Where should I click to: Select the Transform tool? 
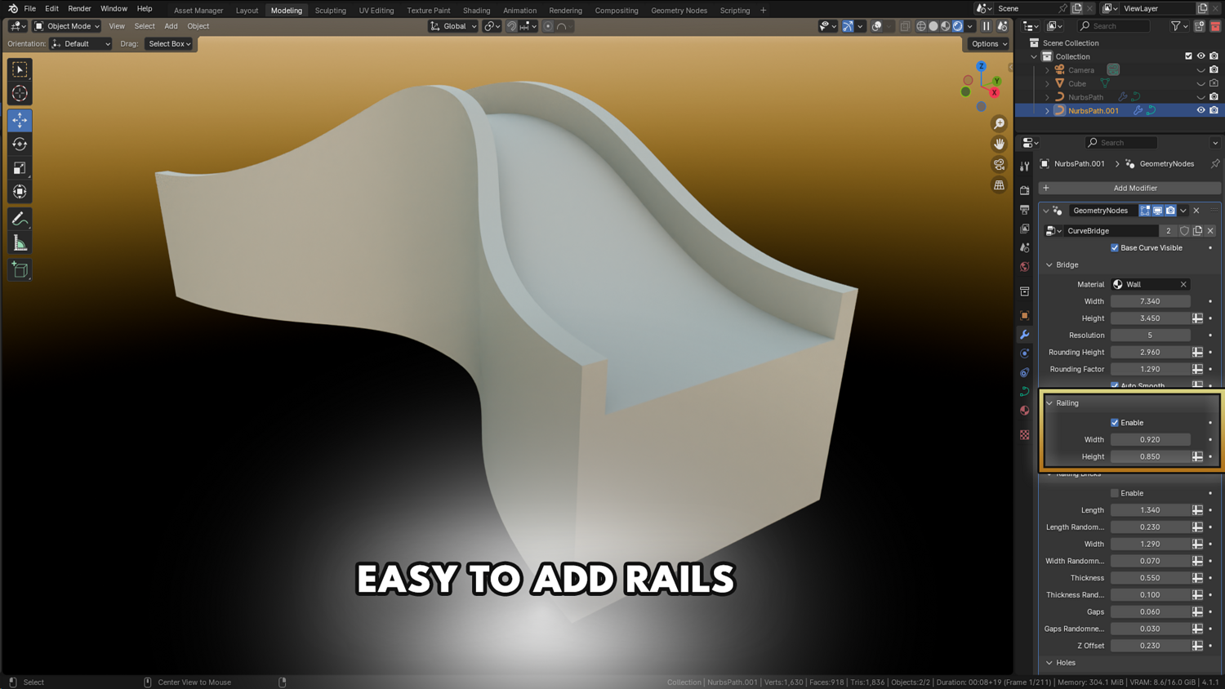pos(20,192)
